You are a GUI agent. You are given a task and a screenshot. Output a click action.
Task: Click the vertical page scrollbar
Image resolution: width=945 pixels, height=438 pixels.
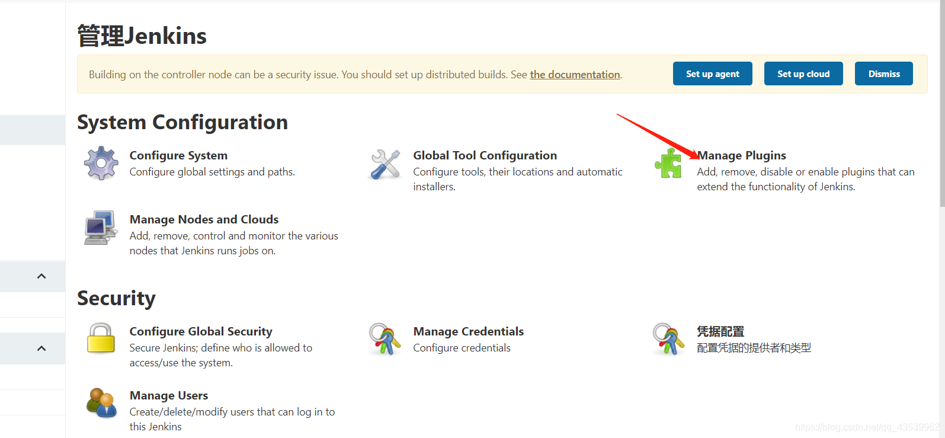coord(942,104)
